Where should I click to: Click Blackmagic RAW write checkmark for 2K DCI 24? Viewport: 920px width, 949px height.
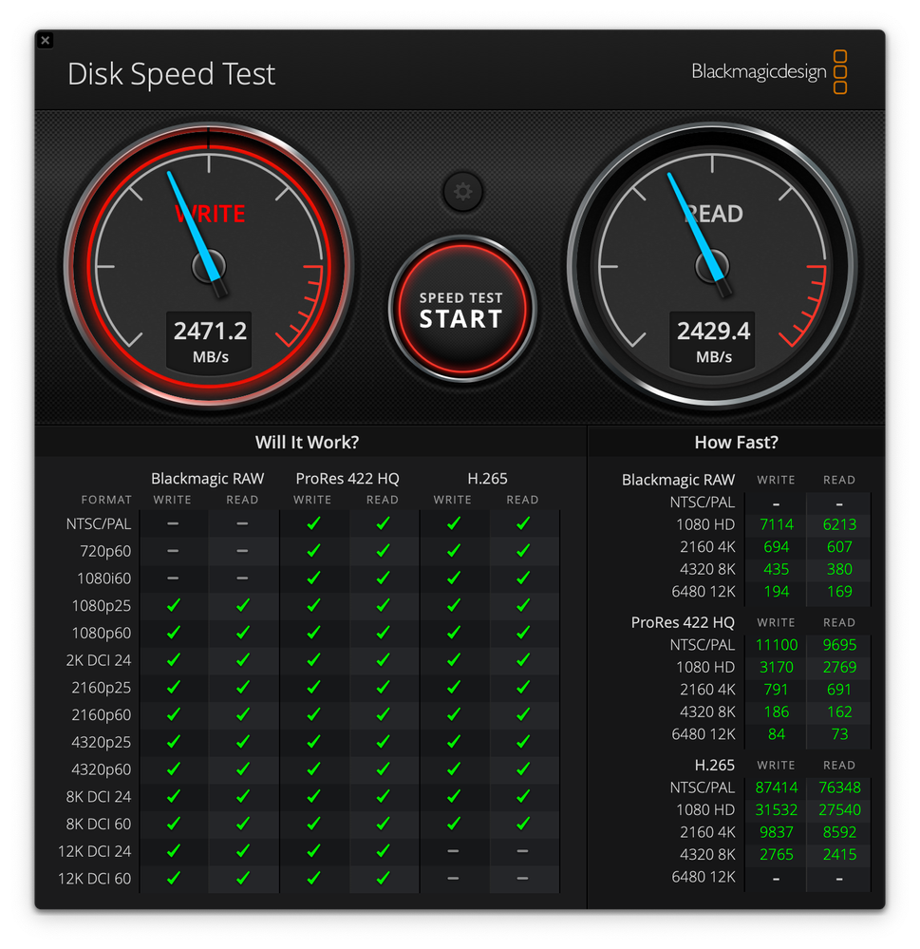(173, 659)
